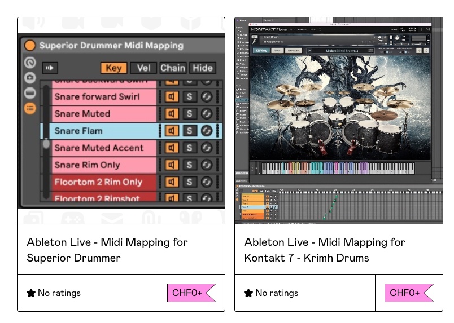Select the Snare Muted chain name

click(x=104, y=114)
